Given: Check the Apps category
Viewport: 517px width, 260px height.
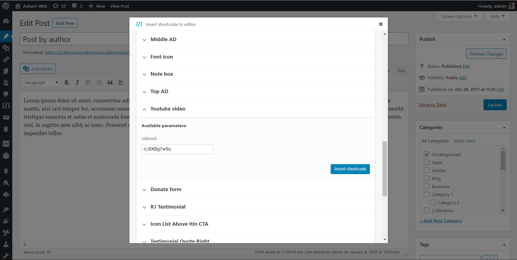Looking at the screenshot, I should coord(427,162).
